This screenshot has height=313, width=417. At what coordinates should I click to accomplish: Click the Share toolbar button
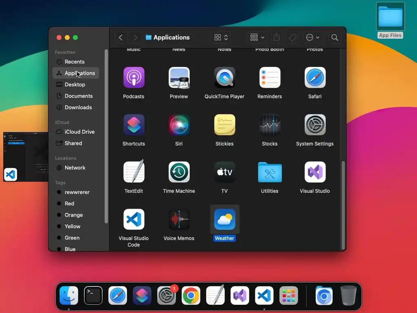pyautogui.click(x=277, y=37)
